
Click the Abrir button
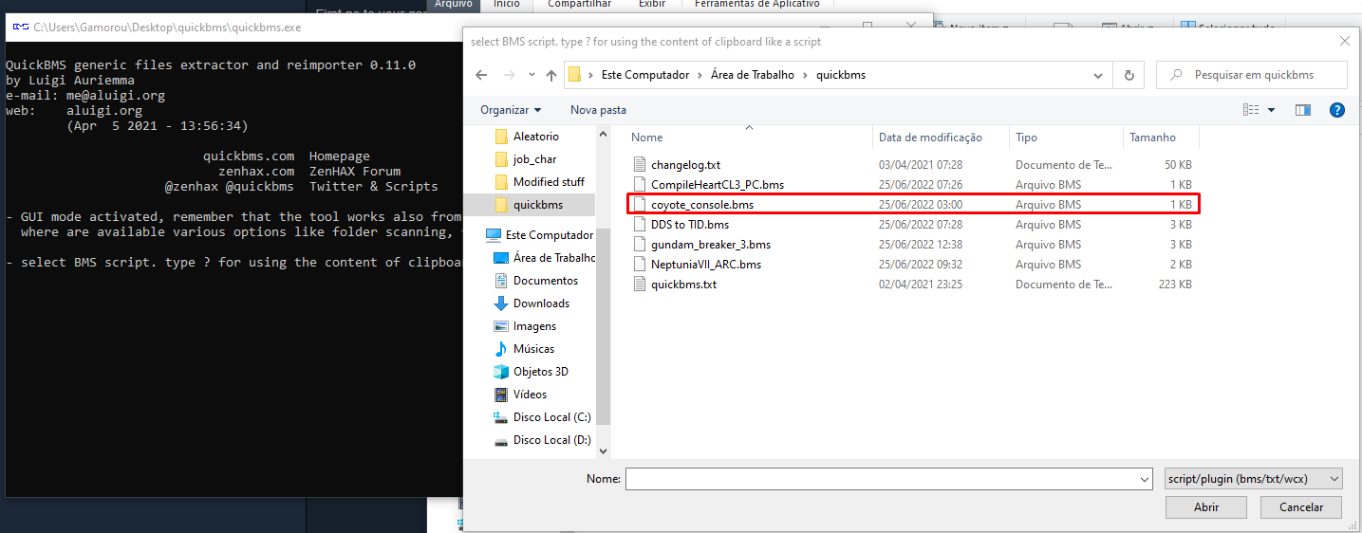click(x=1206, y=507)
